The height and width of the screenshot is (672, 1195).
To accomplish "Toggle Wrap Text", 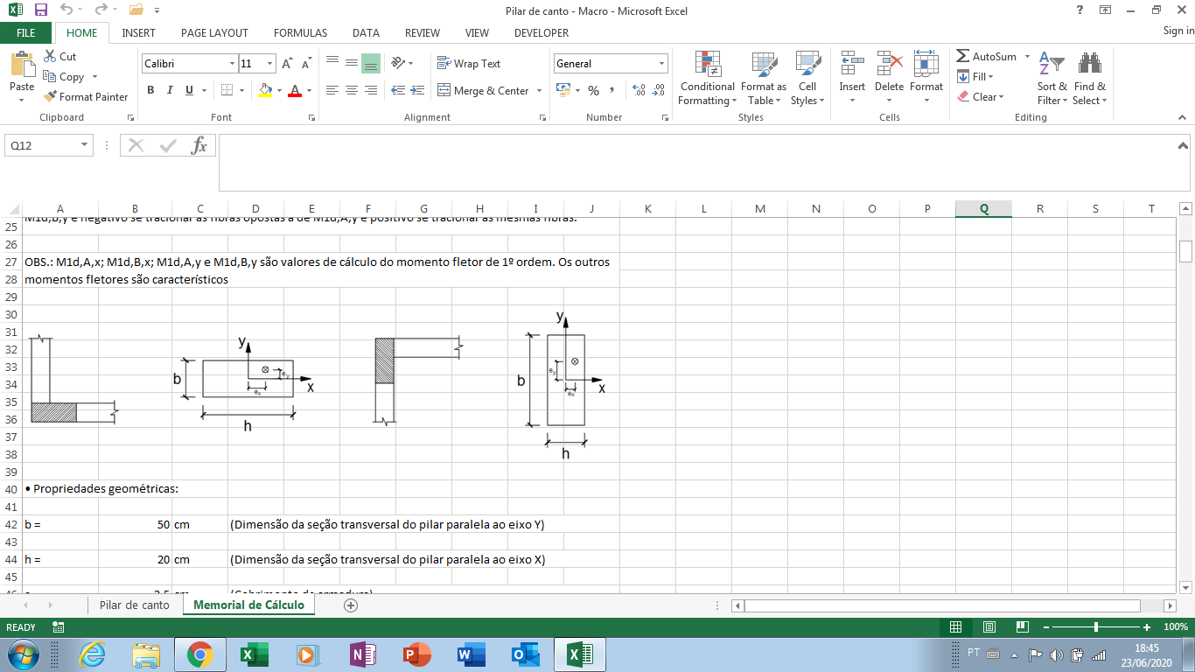I will click(469, 64).
